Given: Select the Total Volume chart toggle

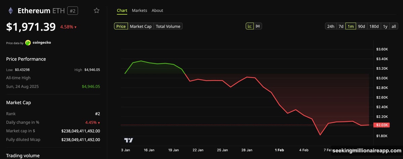Looking at the screenshot, I should 168,26.
